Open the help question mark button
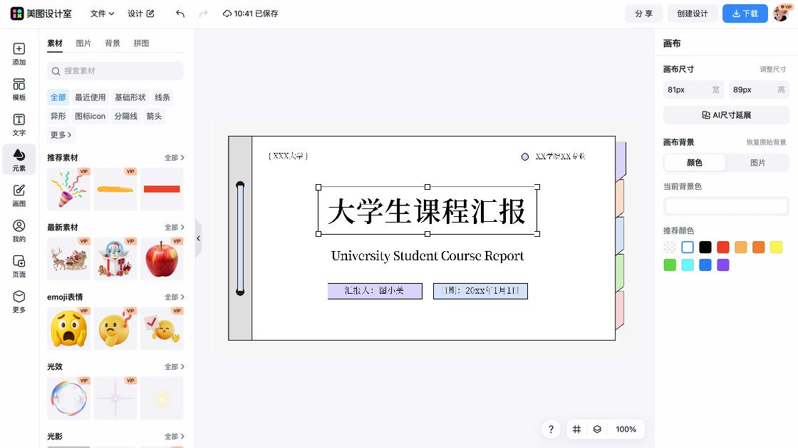Viewport: 798px width, 448px height. [551, 430]
